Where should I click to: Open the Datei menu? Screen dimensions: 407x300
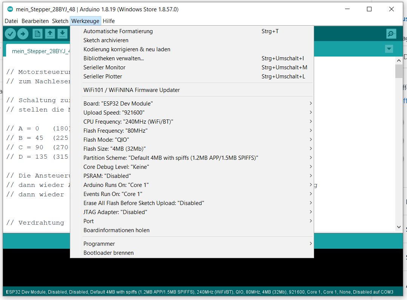[11, 21]
